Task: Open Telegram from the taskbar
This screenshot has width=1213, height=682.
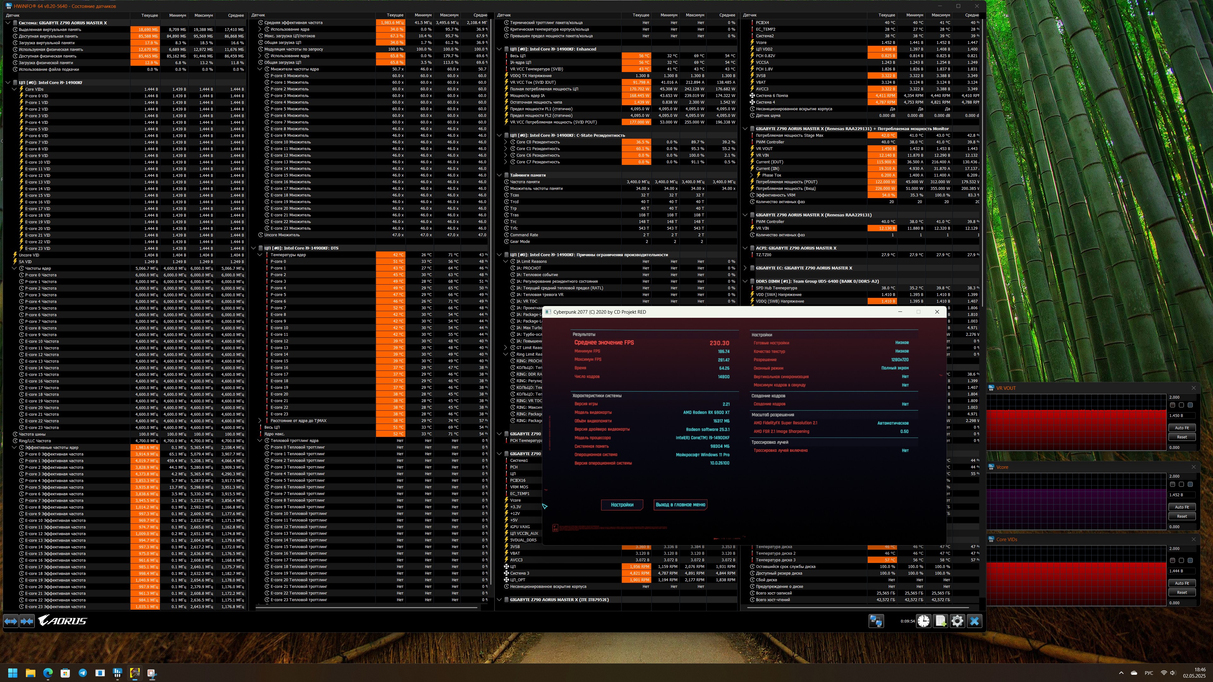Action: (x=83, y=673)
